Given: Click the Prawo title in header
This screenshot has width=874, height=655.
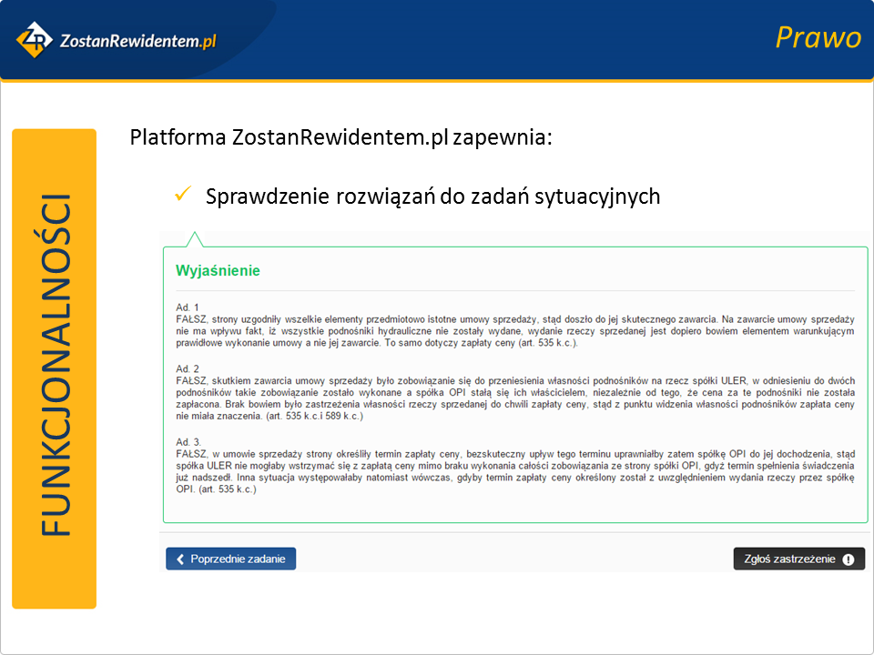Looking at the screenshot, I should coord(817,37).
